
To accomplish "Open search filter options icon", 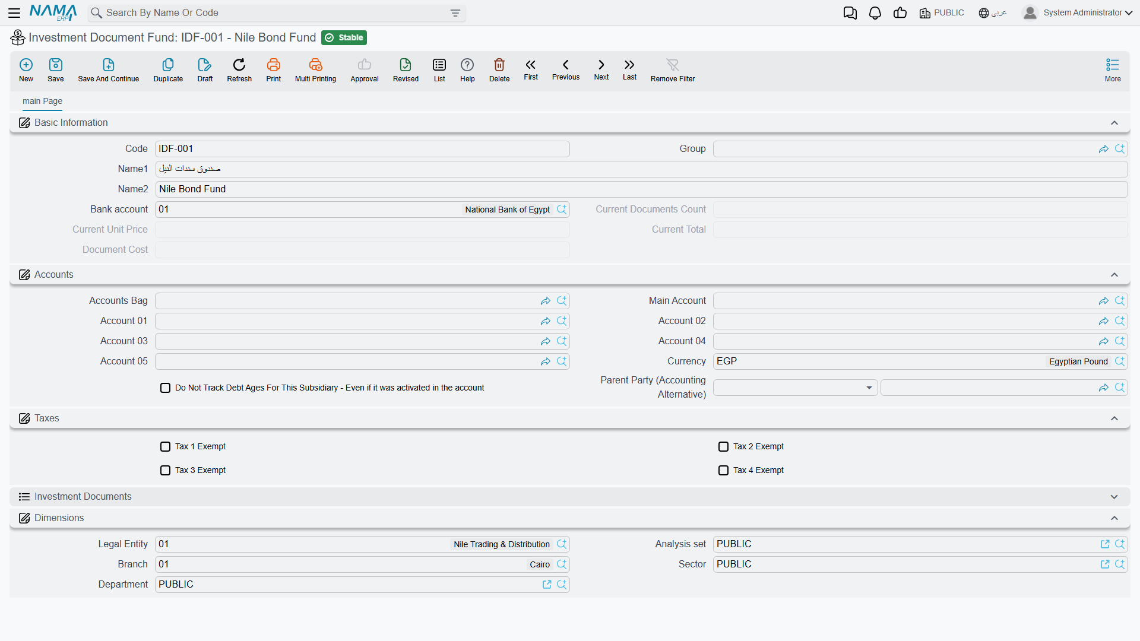I will pyautogui.click(x=455, y=13).
